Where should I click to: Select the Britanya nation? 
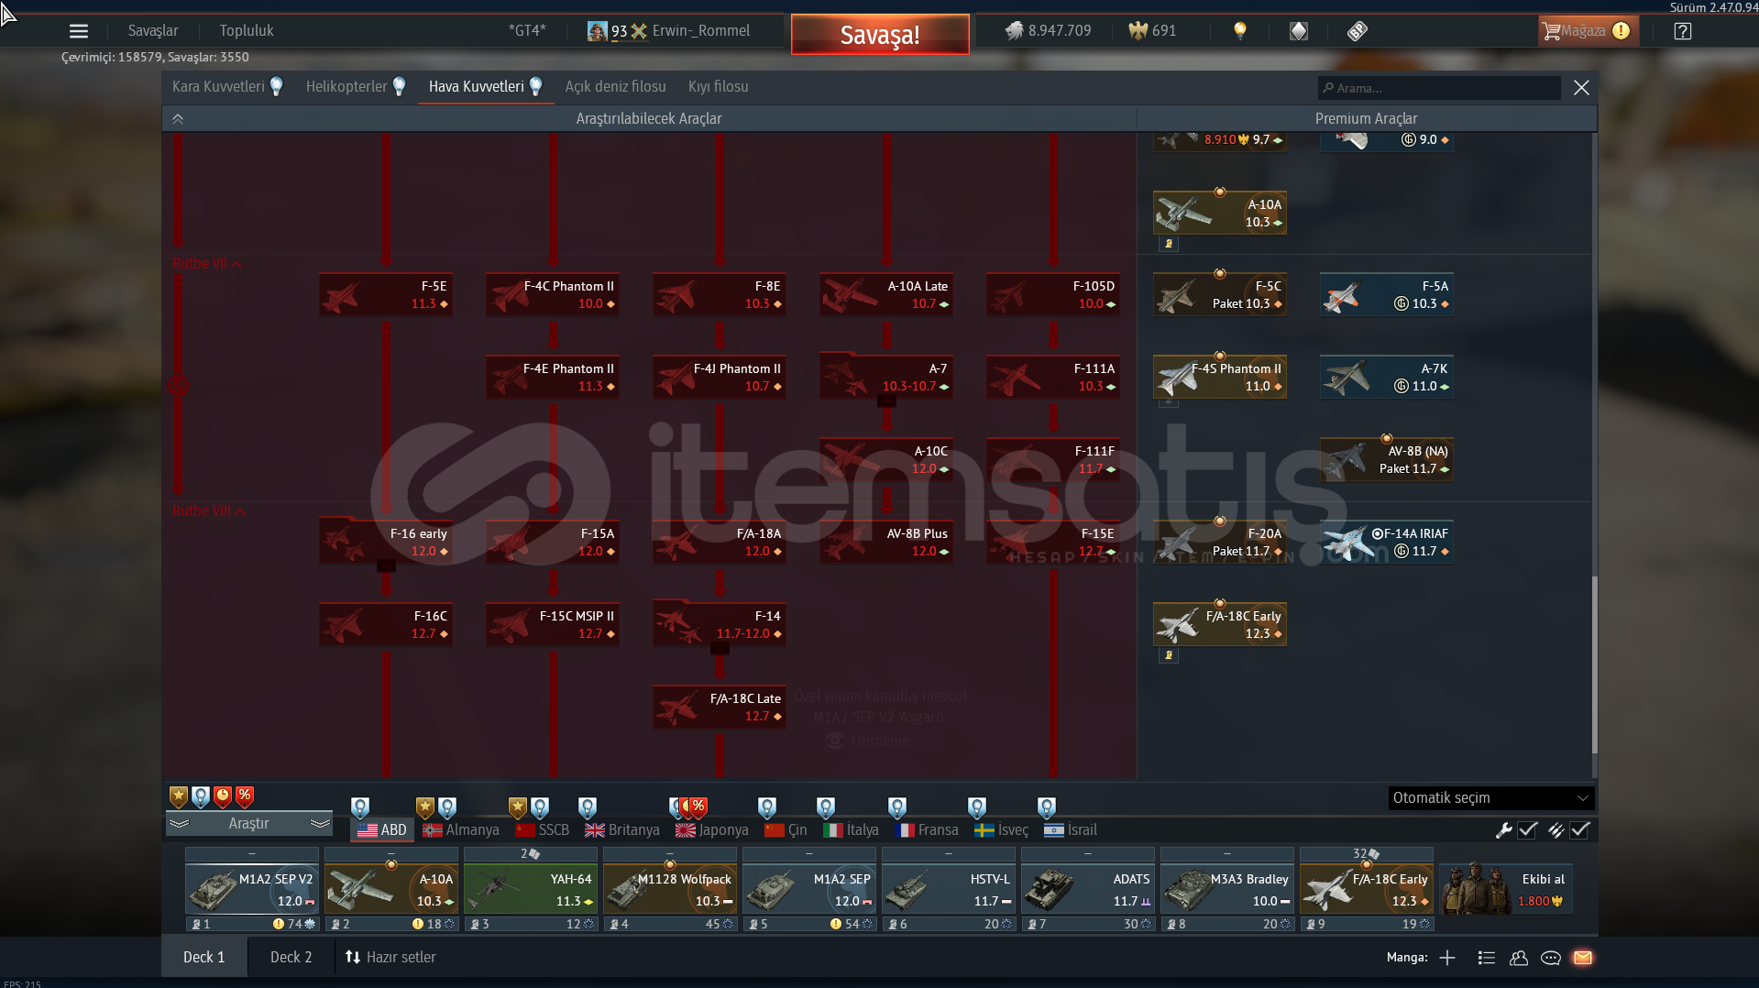622,830
